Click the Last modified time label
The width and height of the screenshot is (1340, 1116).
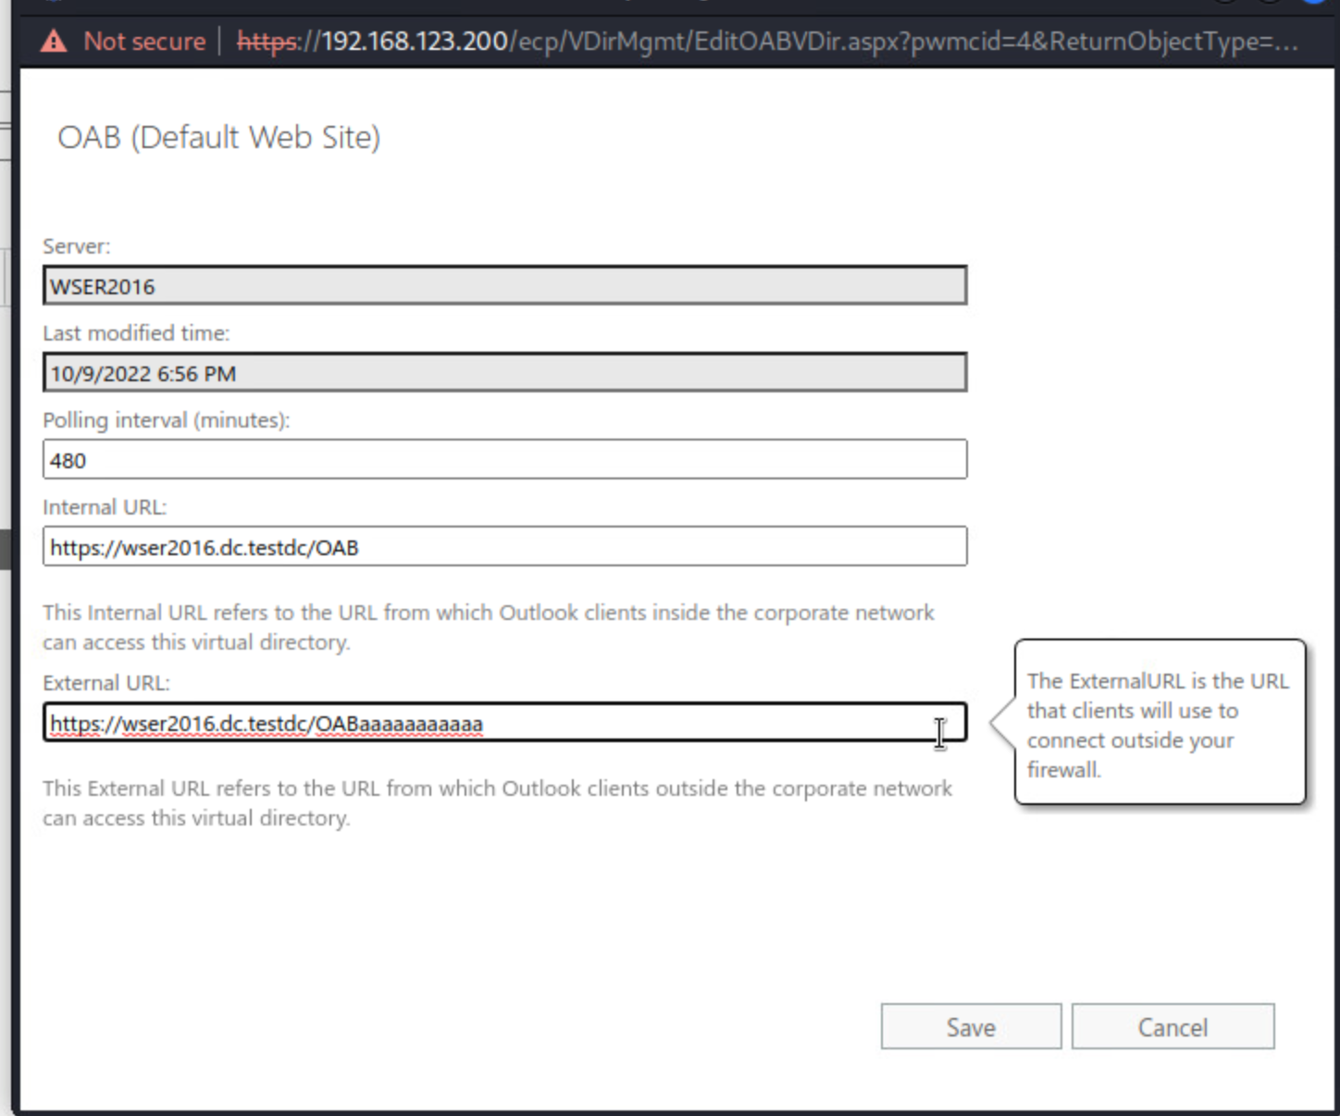pyautogui.click(x=136, y=333)
